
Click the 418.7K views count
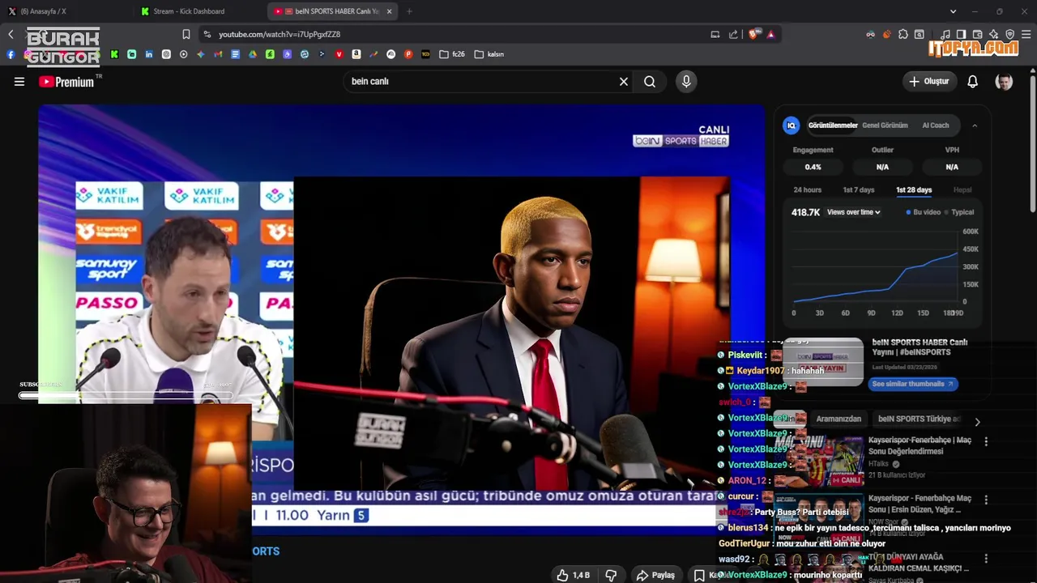[x=805, y=212]
